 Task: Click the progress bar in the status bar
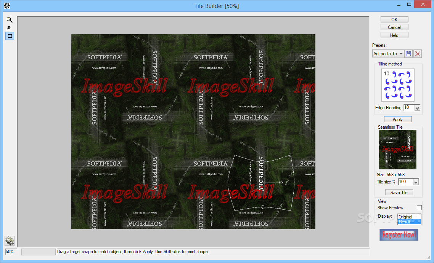coord(39,252)
